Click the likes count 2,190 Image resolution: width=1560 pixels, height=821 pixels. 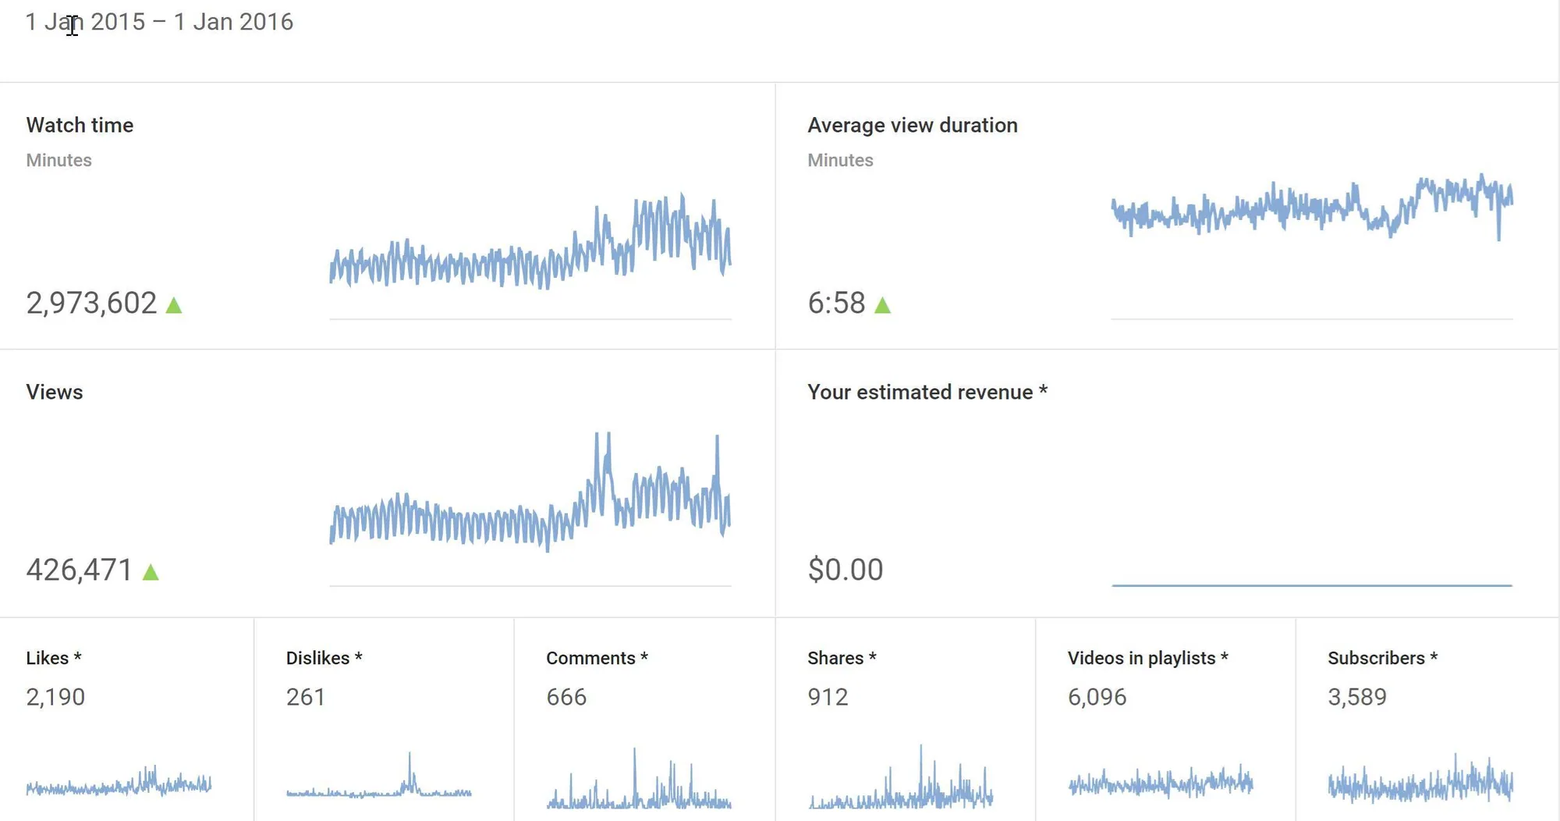coord(55,697)
